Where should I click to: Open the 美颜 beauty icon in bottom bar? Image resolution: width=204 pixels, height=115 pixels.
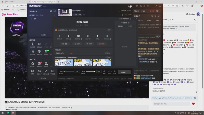pos(104,72)
